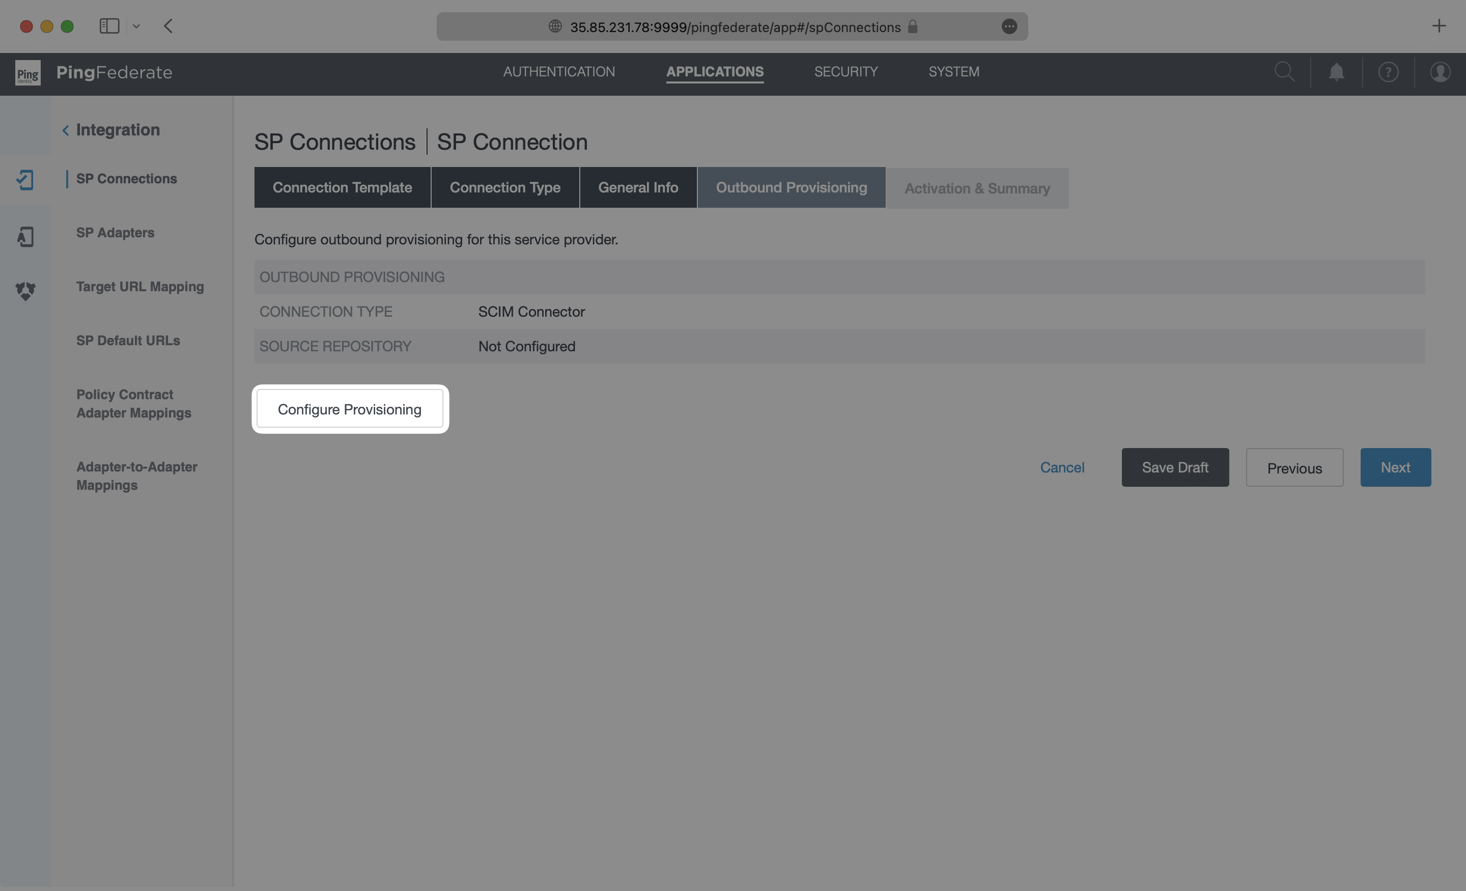Open the AUTHENTICATION menu
The height and width of the screenshot is (891, 1466).
pyautogui.click(x=559, y=71)
